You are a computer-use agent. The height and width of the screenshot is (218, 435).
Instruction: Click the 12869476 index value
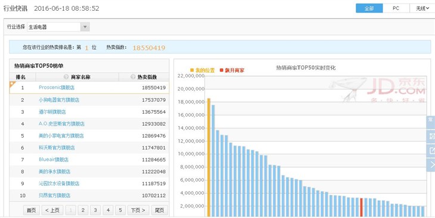click(154, 136)
